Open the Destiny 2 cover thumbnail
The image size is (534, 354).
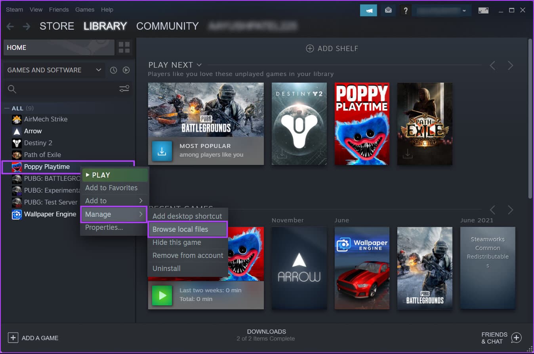click(x=299, y=124)
